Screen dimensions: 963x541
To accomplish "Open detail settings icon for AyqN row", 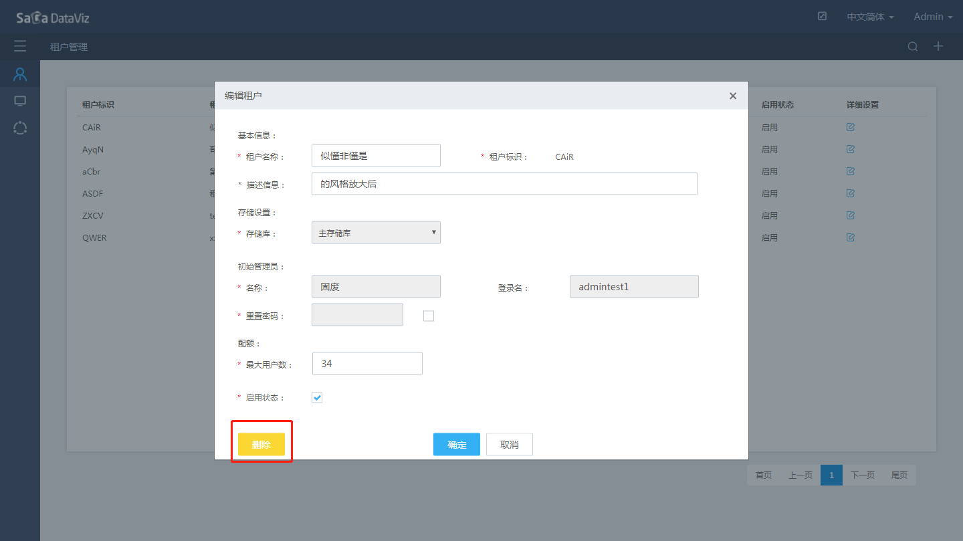I will coord(851,149).
